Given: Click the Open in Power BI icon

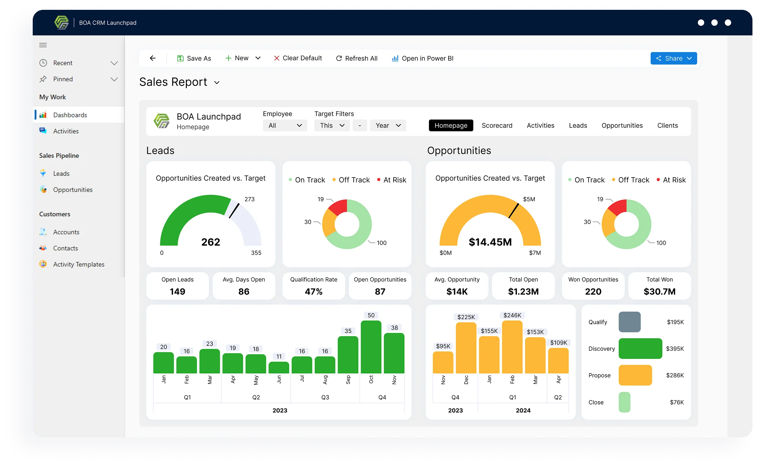Looking at the screenshot, I should [x=395, y=58].
